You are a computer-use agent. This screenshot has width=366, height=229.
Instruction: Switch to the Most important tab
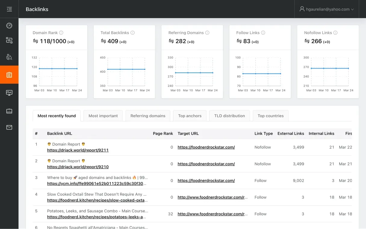(x=103, y=116)
